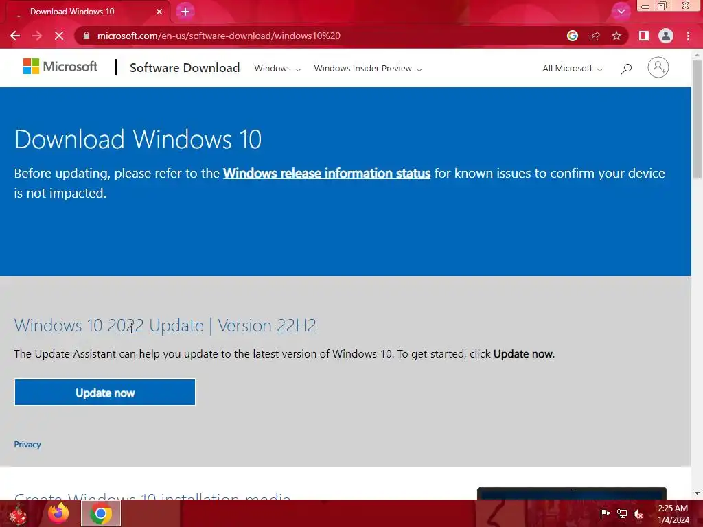
Task: Expand the All Microsoft menu
Action: coord(573,69)
